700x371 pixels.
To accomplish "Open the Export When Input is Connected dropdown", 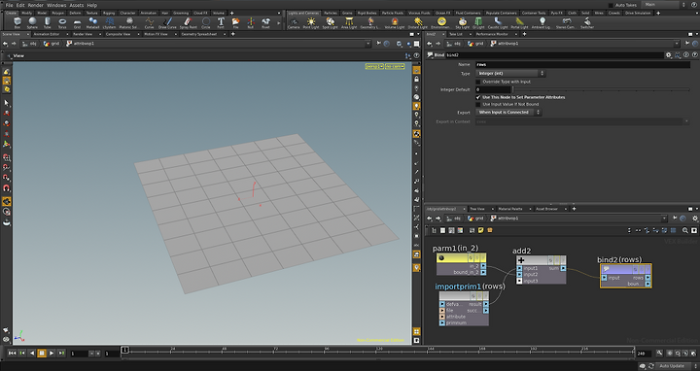I will click(508, 112).
